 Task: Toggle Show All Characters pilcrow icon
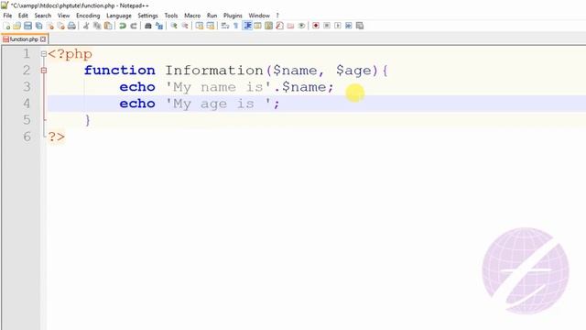tap(236, 26)
